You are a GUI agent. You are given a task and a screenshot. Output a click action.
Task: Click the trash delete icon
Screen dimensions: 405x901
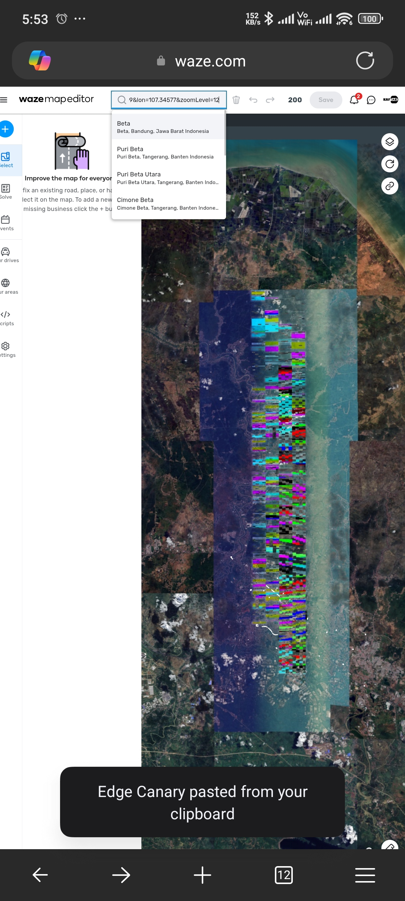(236, 100)
